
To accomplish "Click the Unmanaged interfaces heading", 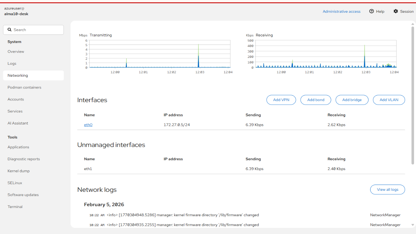I will pos(111,145).
